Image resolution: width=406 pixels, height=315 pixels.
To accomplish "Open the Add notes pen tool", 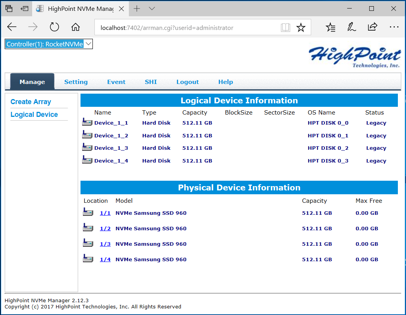I will (x=351, y=27).
